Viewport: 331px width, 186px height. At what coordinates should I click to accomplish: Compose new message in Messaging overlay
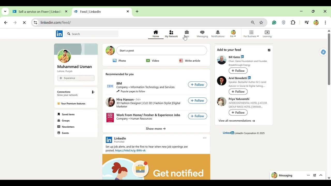(315, 175)
